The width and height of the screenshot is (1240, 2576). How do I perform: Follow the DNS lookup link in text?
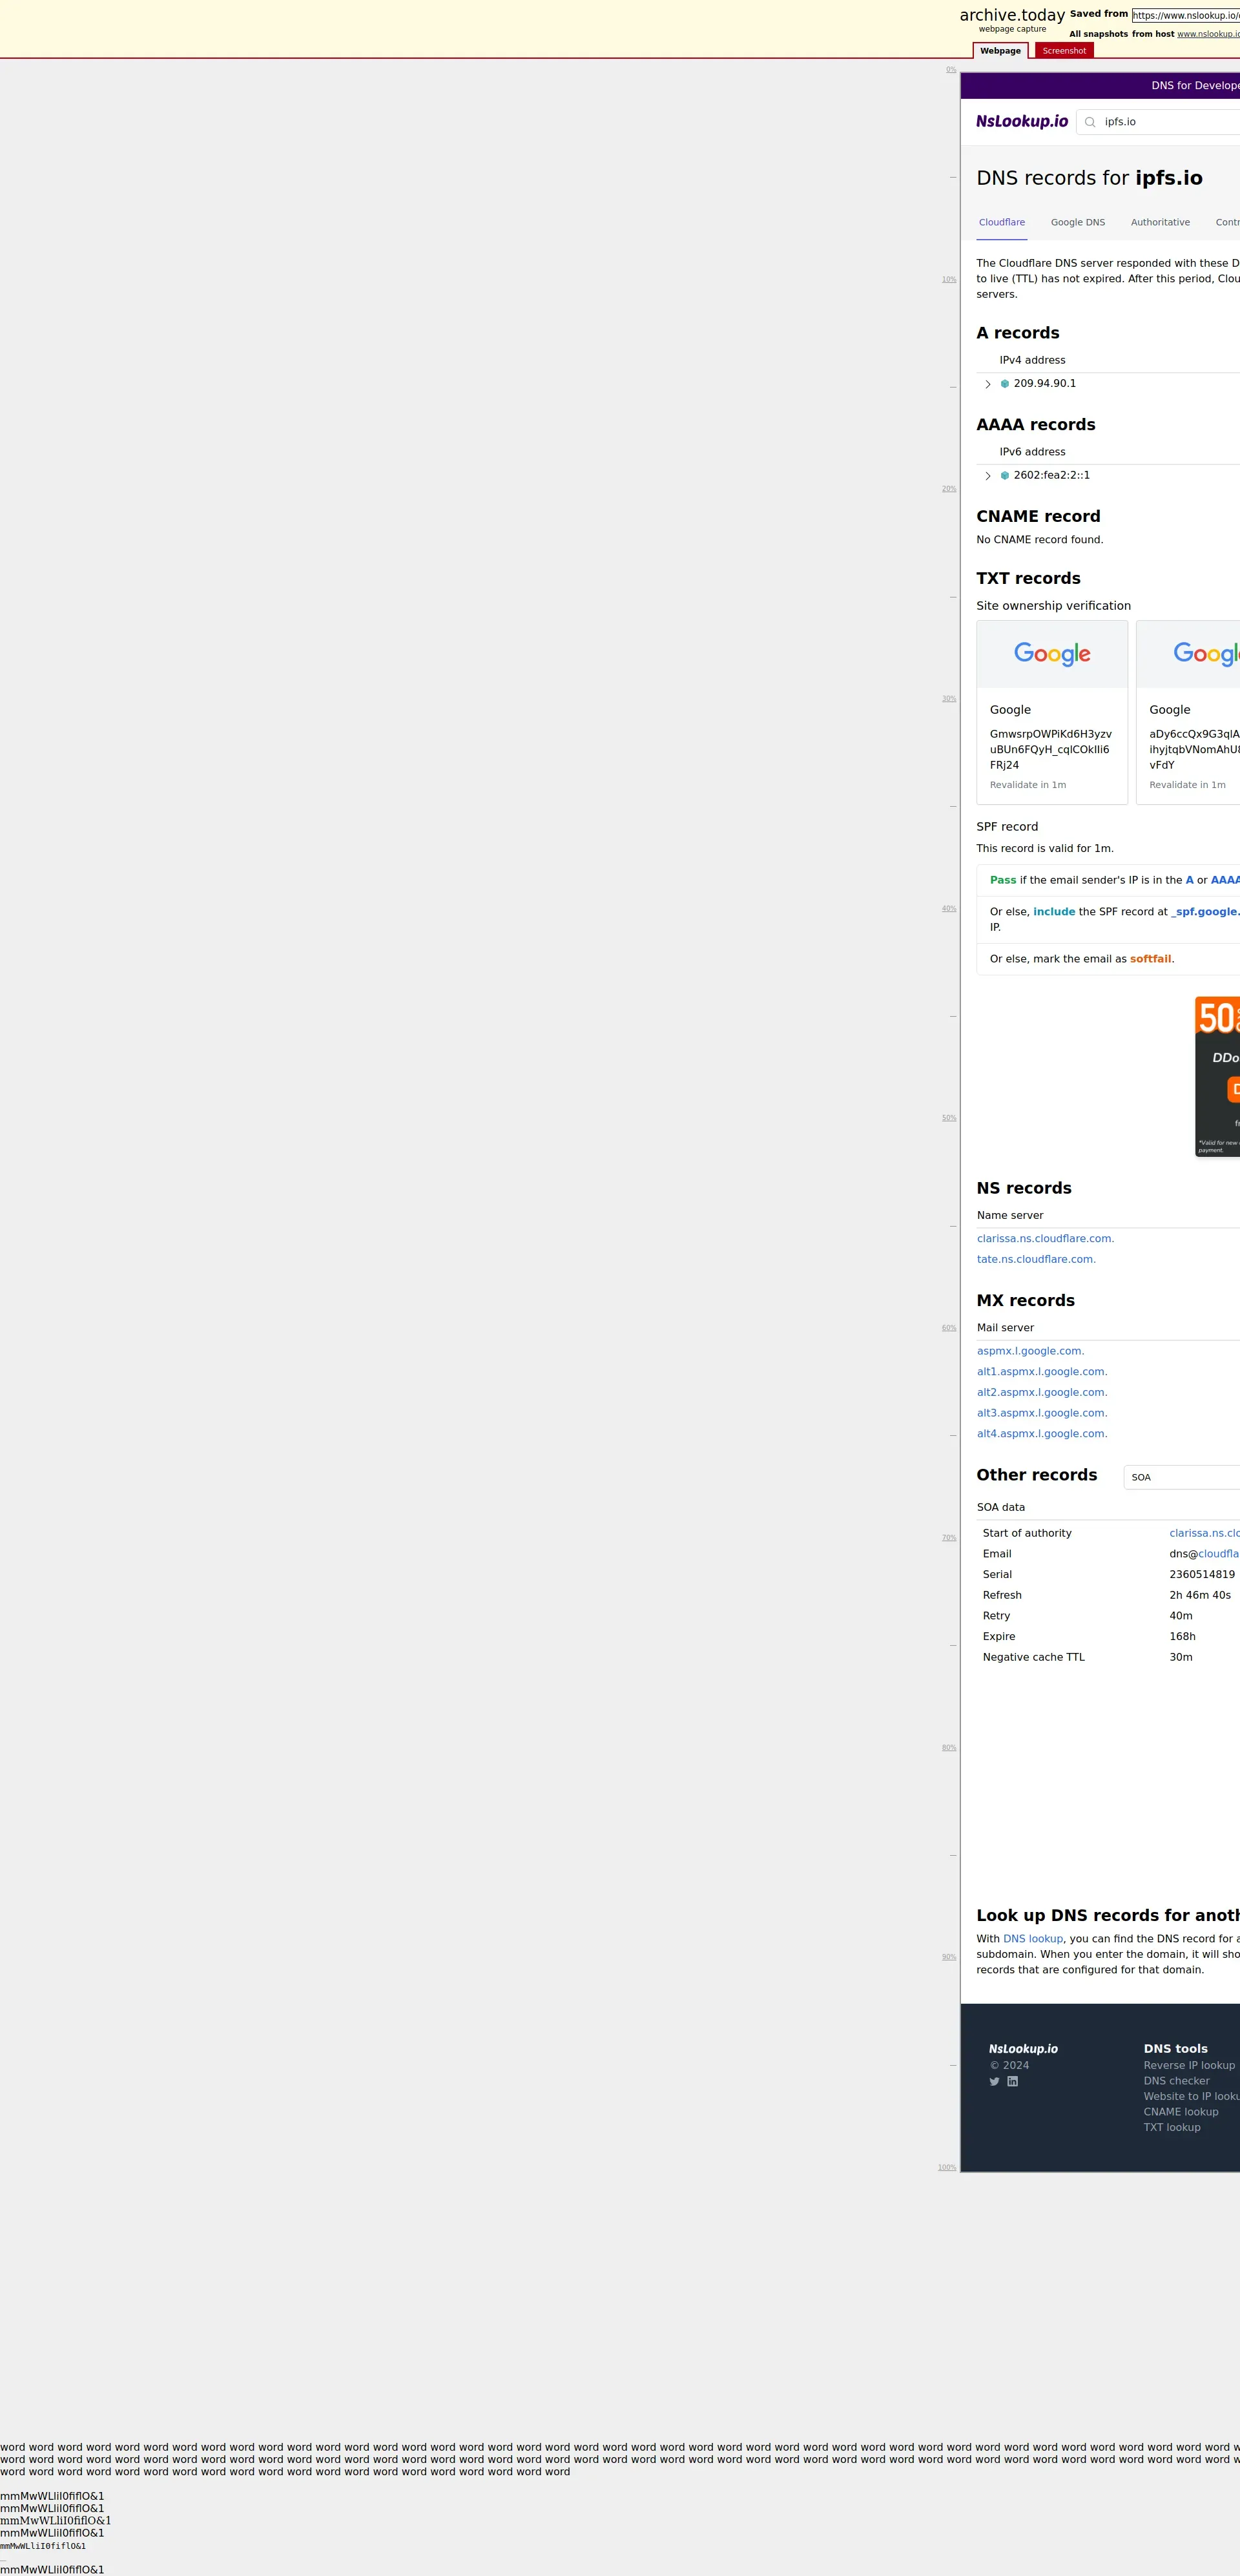[1032, 1938]
